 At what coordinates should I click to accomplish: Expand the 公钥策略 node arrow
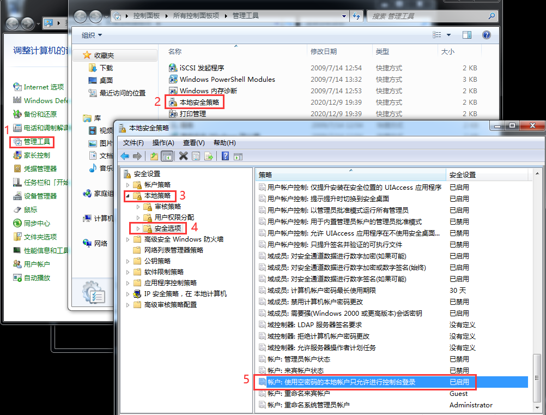(128, 261)
